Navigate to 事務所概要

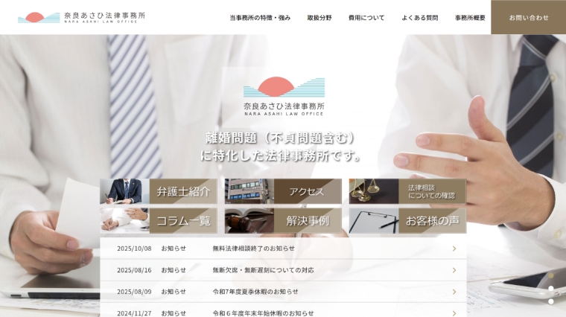click(x=470, y=18)
